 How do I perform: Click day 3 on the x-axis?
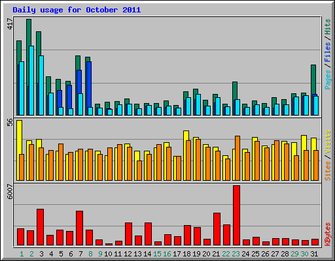41,254
